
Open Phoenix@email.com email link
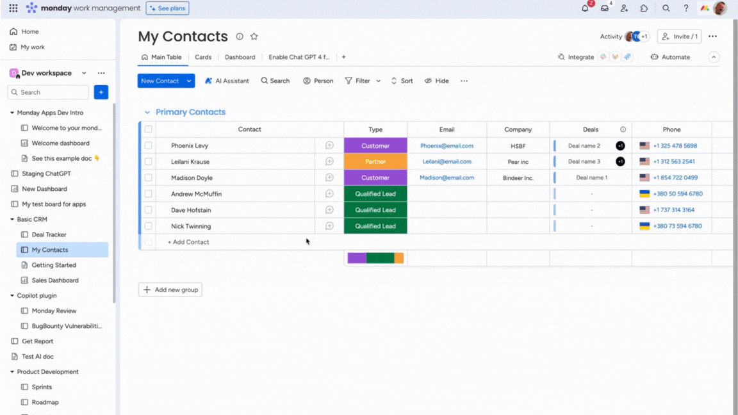click(447, 146)
